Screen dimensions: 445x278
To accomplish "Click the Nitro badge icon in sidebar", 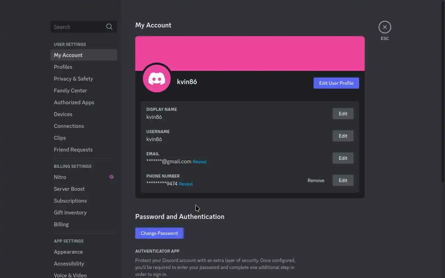I will click(x=111, y=177).
